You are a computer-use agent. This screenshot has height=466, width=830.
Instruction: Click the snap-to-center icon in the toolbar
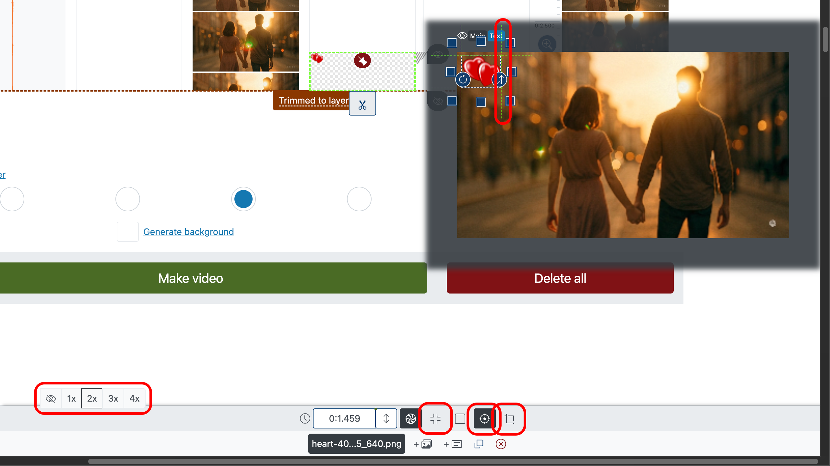435,418
